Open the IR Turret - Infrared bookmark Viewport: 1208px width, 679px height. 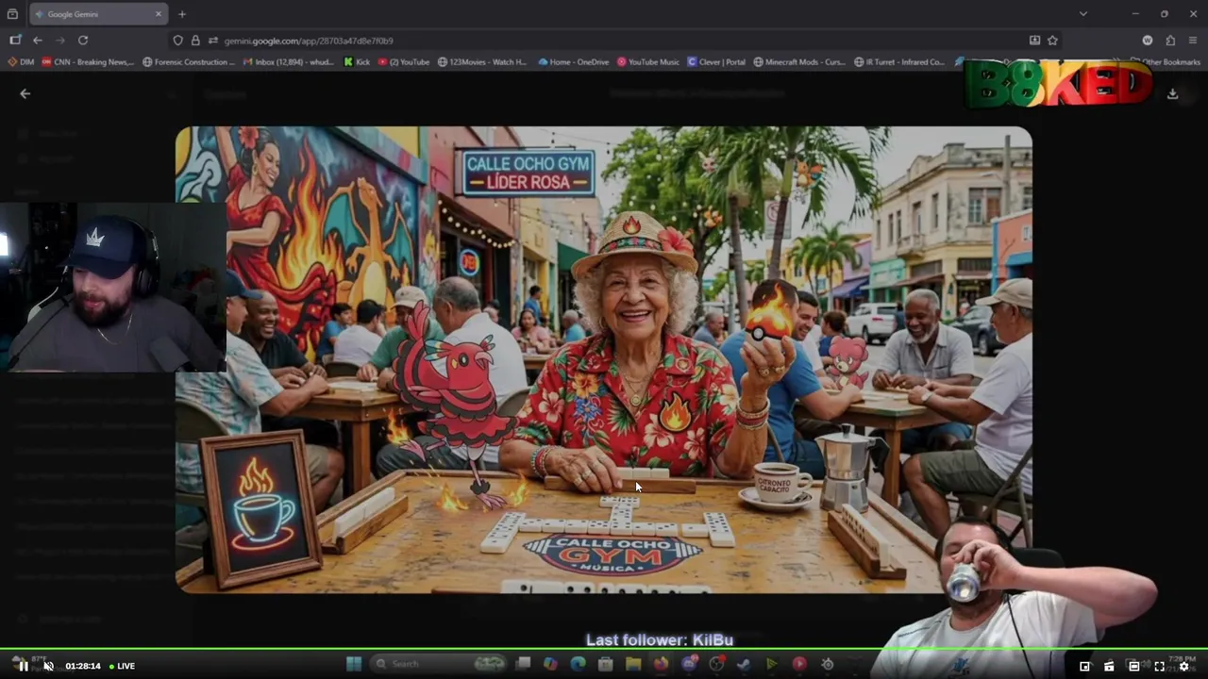899,62
